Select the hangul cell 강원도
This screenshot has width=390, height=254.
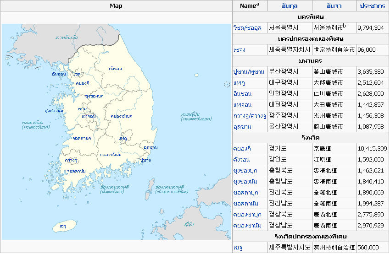(278, 160)
